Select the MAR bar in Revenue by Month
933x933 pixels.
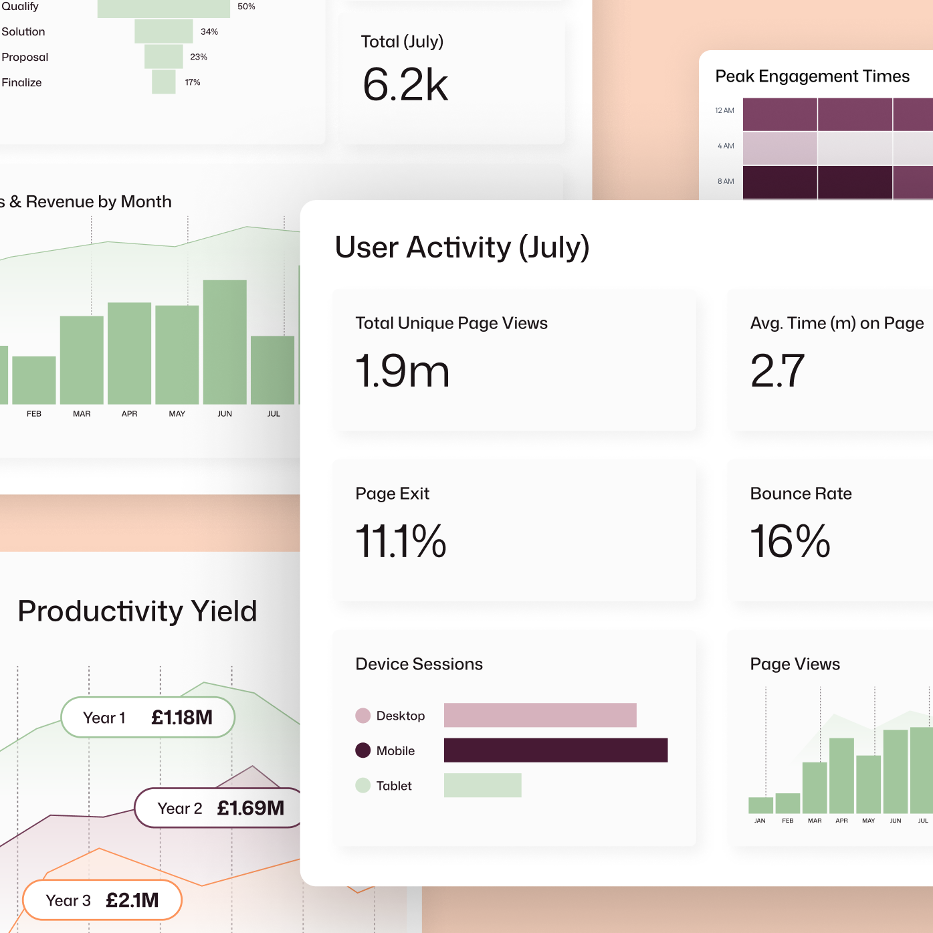click(x=82, y=360)
